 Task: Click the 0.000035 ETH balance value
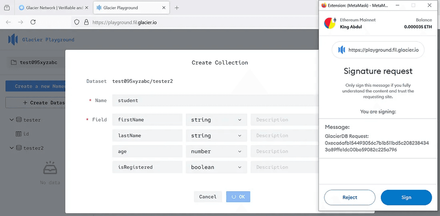pyautogui.click(x=418, y=27)
